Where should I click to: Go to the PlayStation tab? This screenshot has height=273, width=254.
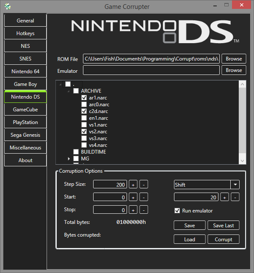click(25, 122)
